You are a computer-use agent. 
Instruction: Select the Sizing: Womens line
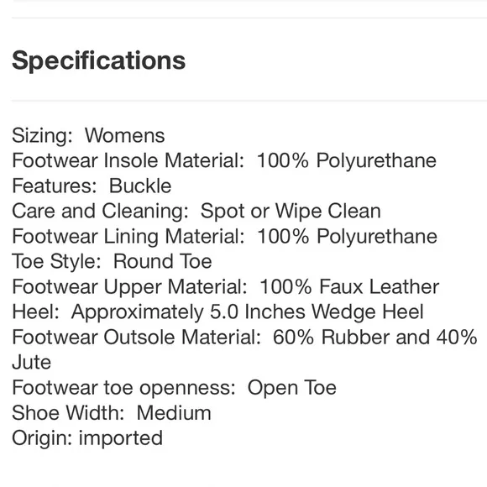point(88,136)
